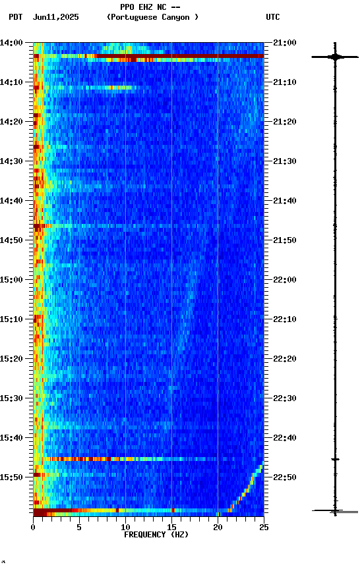The width and height of the screenshot is (364, 569).
Task: Click the '15:50' PDT time label
Action: click(x=11, y=477)
